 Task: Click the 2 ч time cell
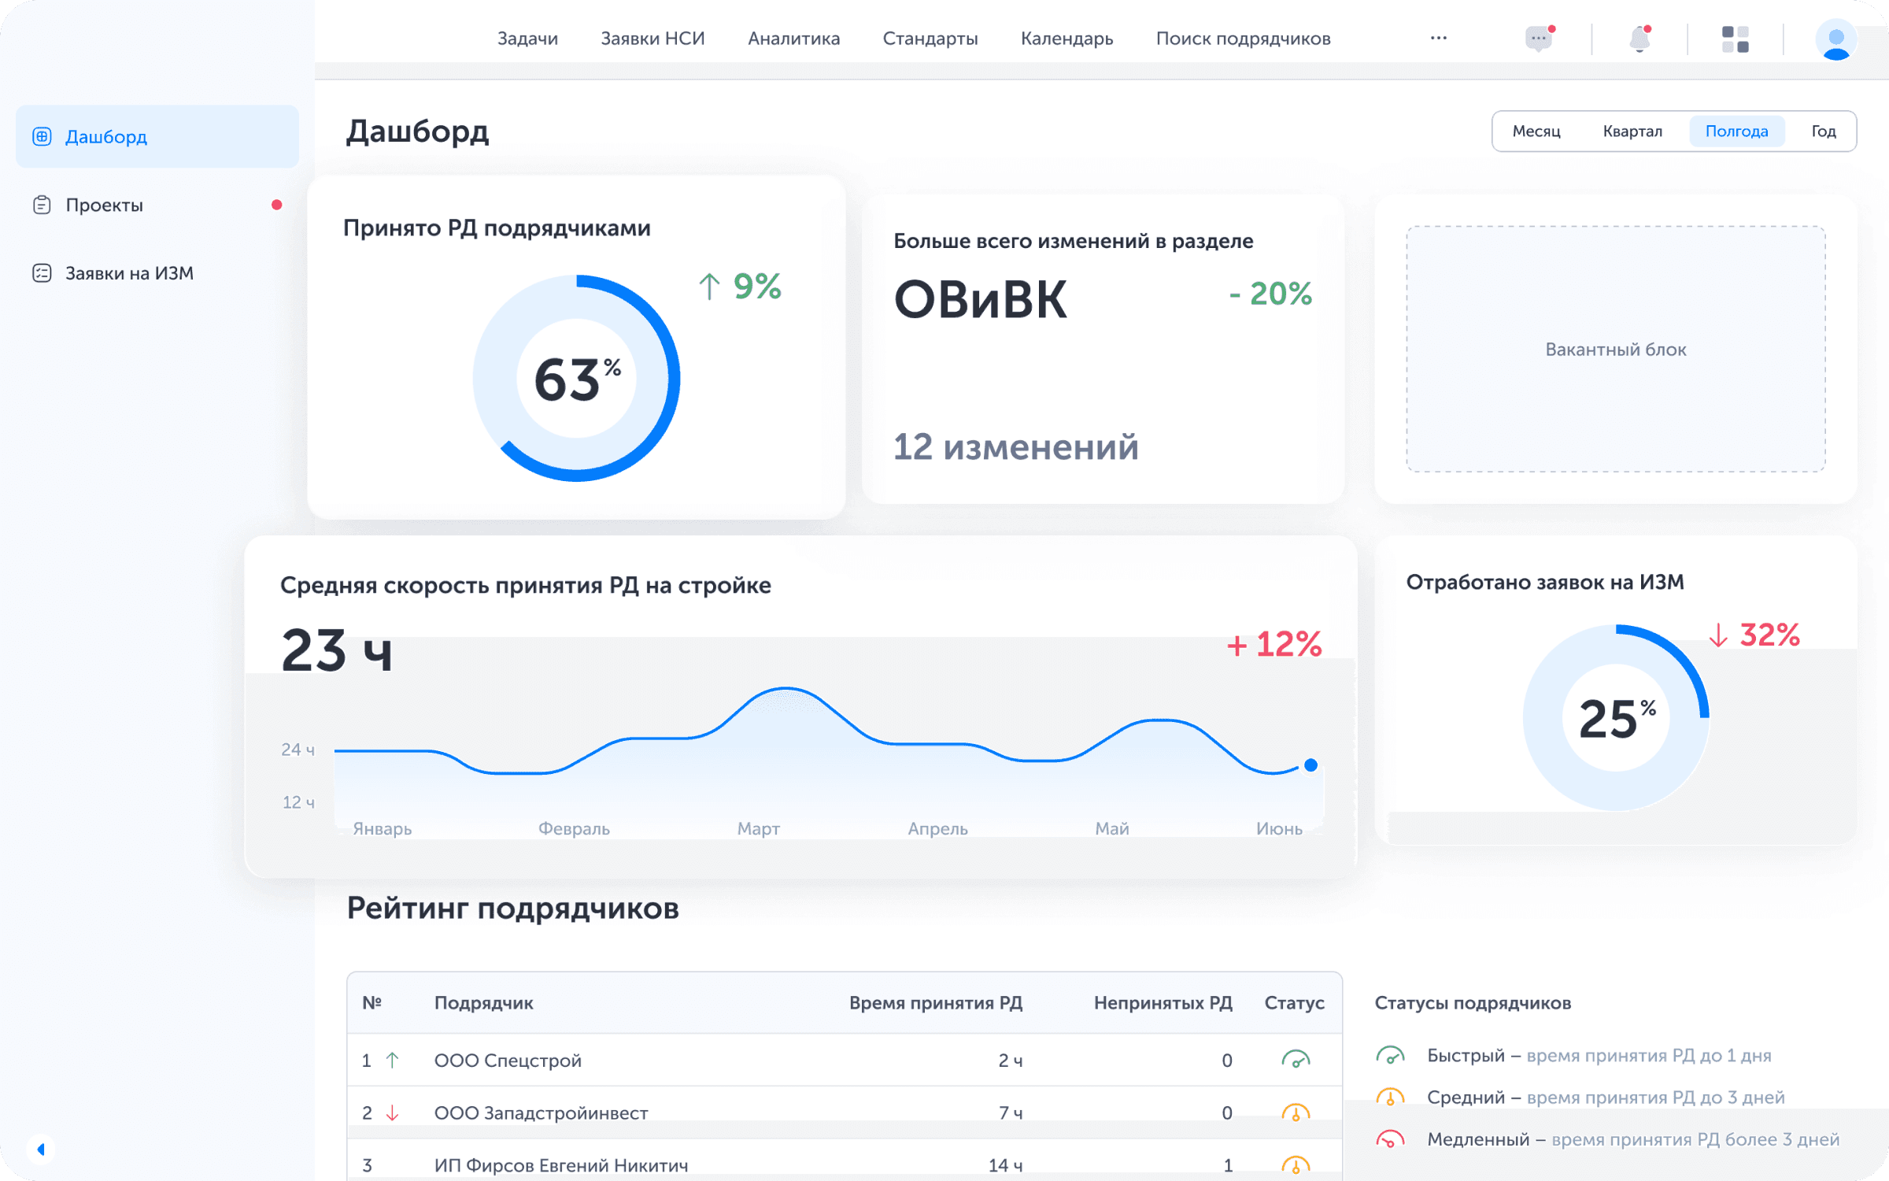click(x=1010, y=1060)
